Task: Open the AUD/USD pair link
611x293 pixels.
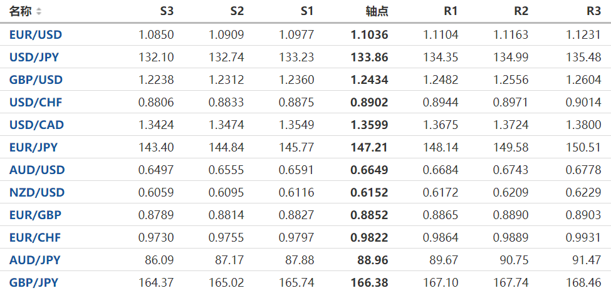Action: tap(37, 170)
